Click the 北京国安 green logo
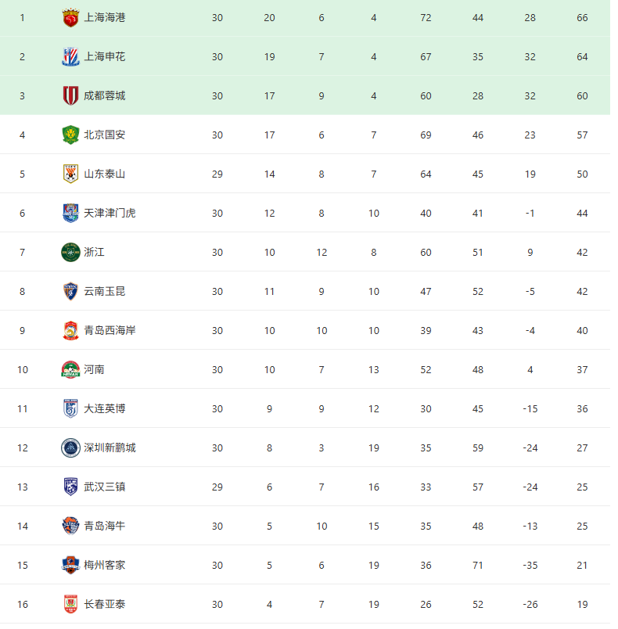The width and height of the screenshot is (618, 629). click(70, 135)
